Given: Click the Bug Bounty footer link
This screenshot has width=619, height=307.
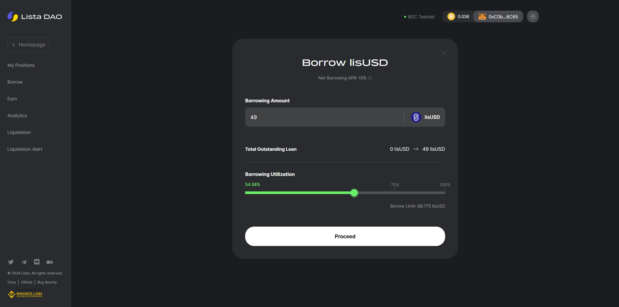Looking at the screenshot, I should [47, 282].
